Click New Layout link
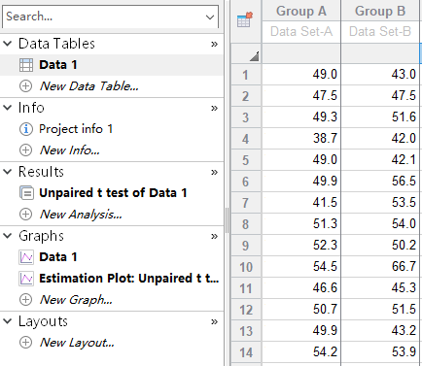422x366 pixels. pos(77,343)
